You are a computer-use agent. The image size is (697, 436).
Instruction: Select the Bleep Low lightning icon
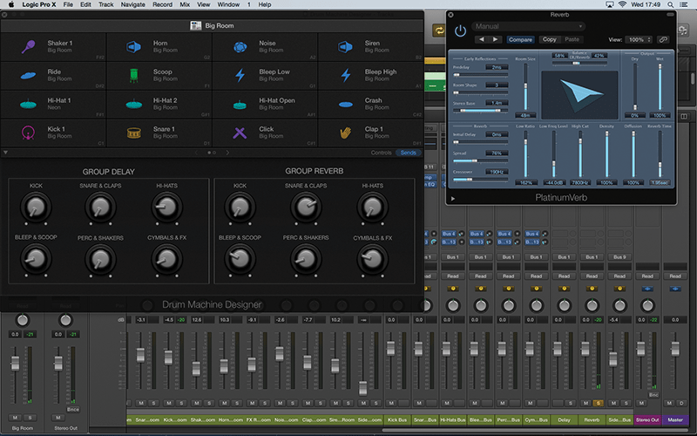click(x=240, y=75)
